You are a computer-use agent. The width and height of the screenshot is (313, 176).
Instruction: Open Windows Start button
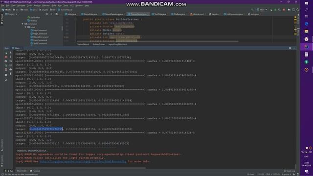307,3
